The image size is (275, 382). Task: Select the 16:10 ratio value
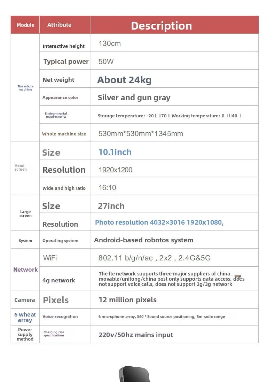[107, 188]
